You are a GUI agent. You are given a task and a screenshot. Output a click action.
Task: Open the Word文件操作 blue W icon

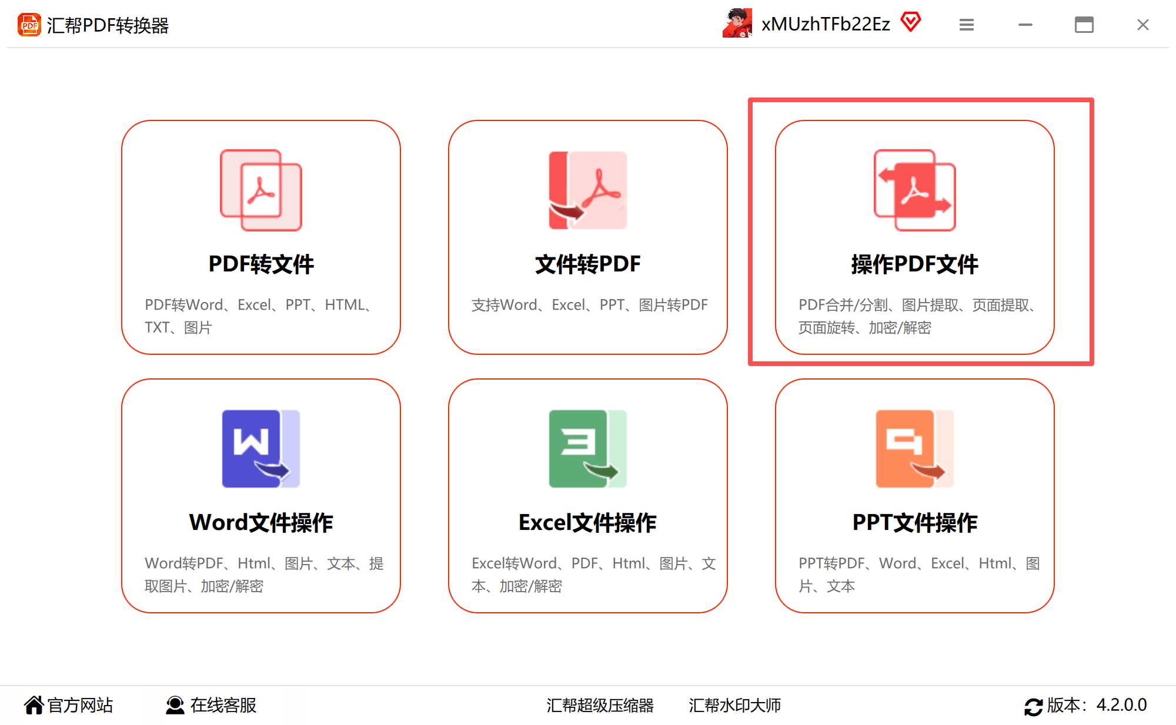tap(261, 448)
